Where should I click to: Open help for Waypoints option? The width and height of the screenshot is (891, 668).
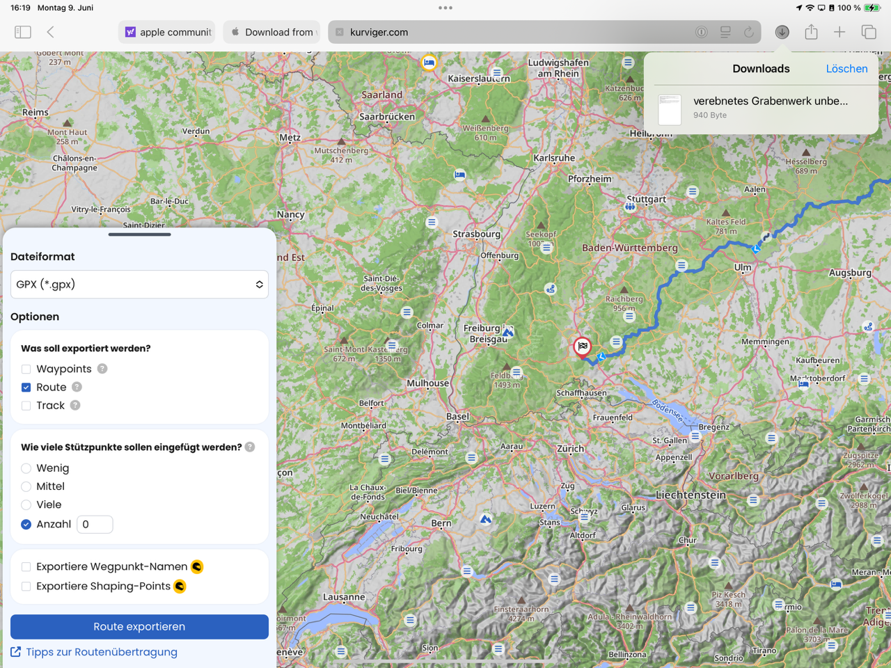pyautogui.click(x=102, y=369)
